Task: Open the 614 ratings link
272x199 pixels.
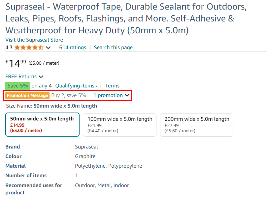Action: pos(73,48)
